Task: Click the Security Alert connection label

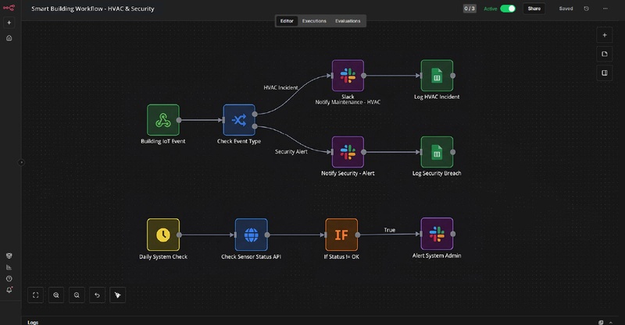Action: point(291,151)
